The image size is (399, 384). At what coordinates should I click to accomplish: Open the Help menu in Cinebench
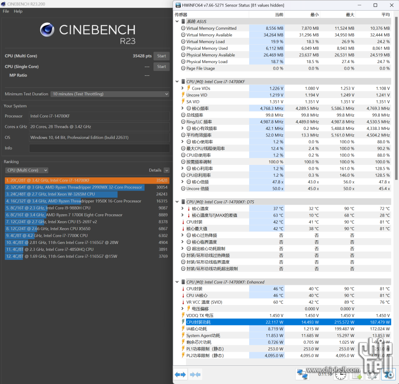click(x=18, y=11)
